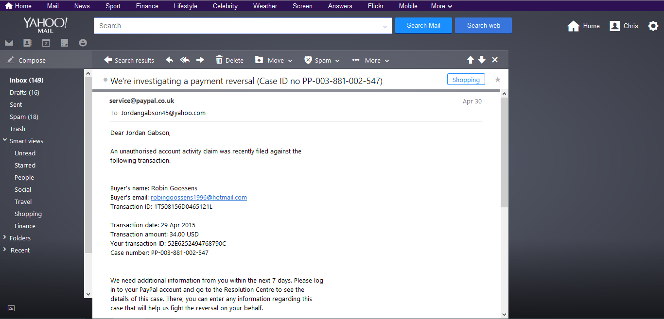Select the Travel smart view
The width and height of the screenshot is (664, 319).
(23, 201)
